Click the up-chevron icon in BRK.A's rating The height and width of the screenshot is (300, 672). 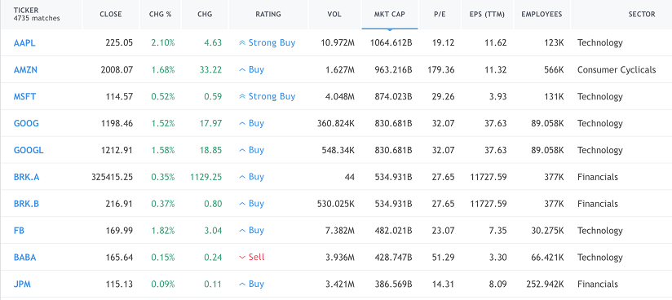pyautogui.click(x=242, y=177)
